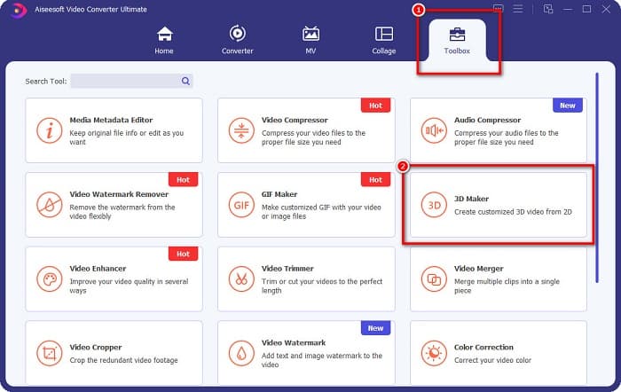Click the Hot badge on GIF Maker
Image resolution: width=621 pixels, height=392 pixels.
pyautogui.click(x=375, y=180)
